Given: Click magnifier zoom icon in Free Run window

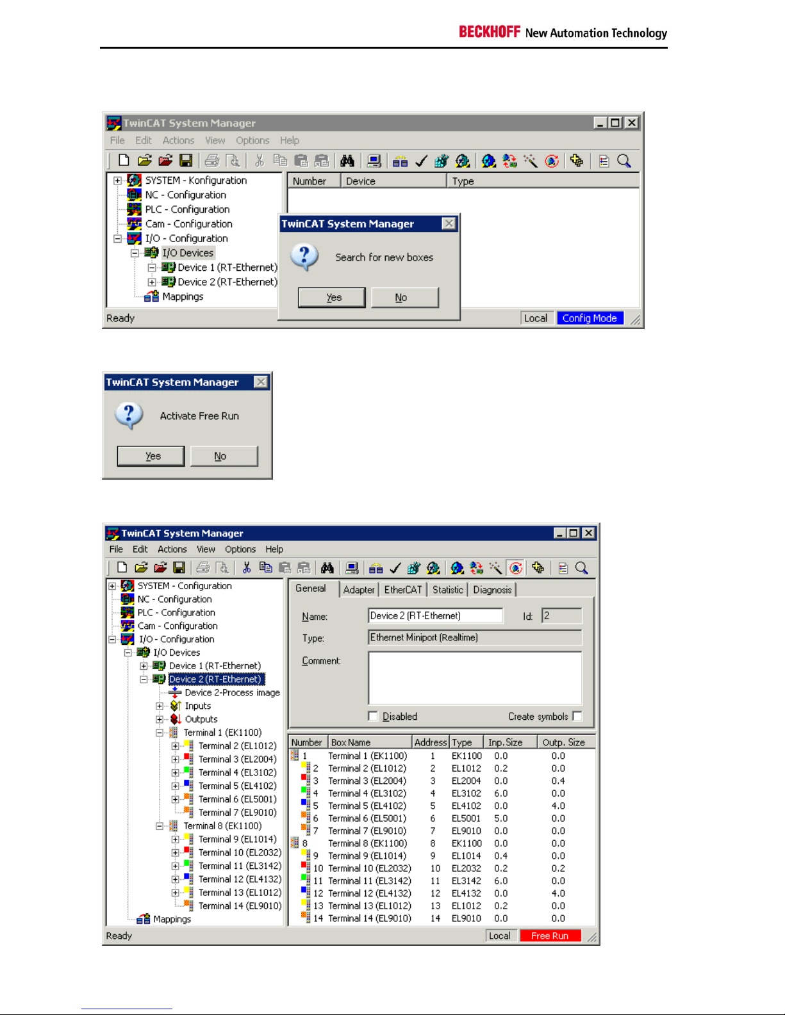Looking at the screenshot, I should [x=581, y=568].
